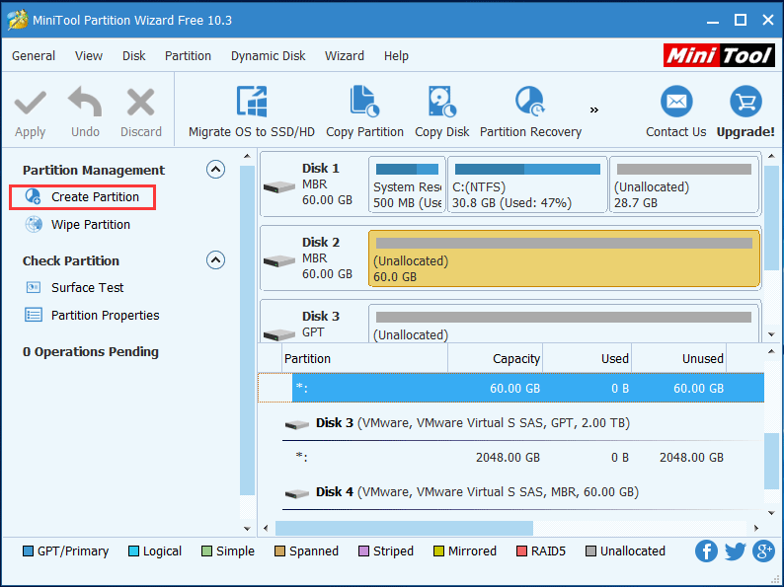784x587 pixels.
Task: Open the Copy Partition tool
Action: click(x=364, y=112)
